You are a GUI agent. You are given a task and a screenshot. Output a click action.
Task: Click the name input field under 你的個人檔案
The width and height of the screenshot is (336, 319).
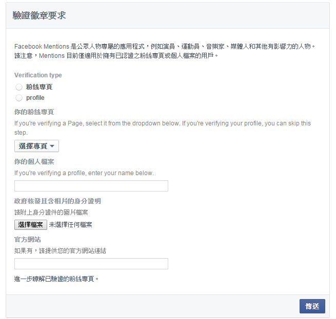(91, 186)
